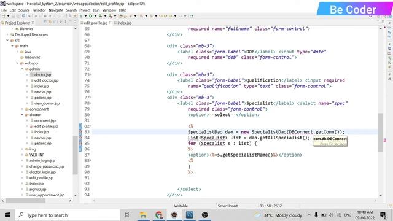
Task: Open OBS Studio from the taskbar
Action: [204, 215]
